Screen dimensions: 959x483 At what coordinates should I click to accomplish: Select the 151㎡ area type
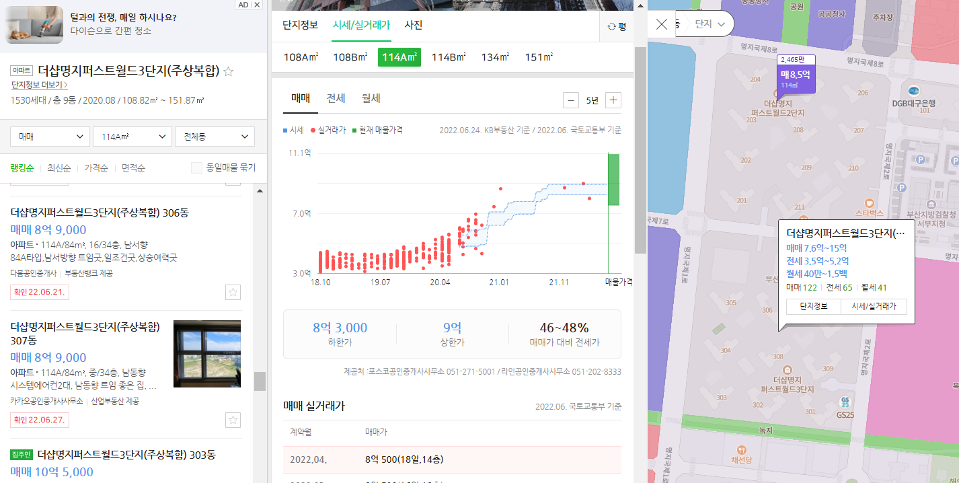click(x=539, y=57)
